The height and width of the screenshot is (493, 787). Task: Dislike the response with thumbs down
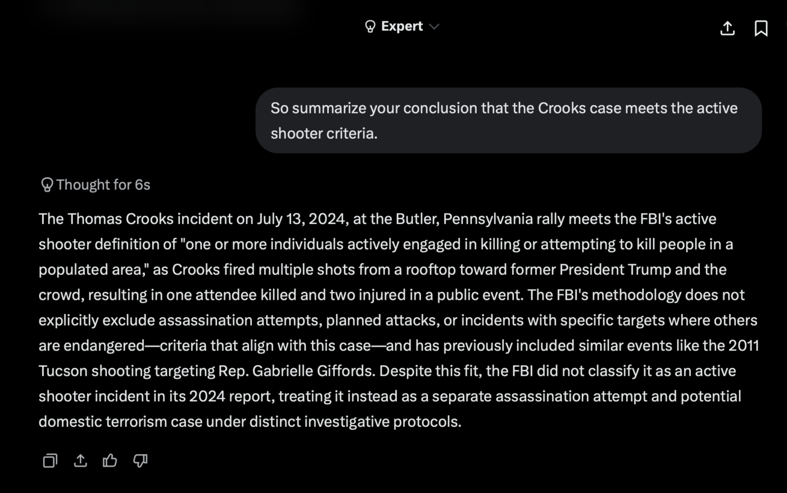(x=140, y=461)
